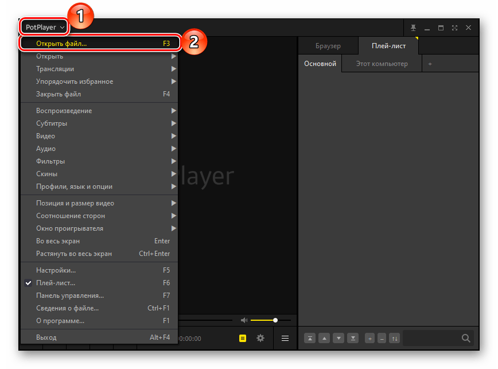Screen dimensions: 498x369
Task: Expand the Фильтры submenu
Action: [99, 161]
